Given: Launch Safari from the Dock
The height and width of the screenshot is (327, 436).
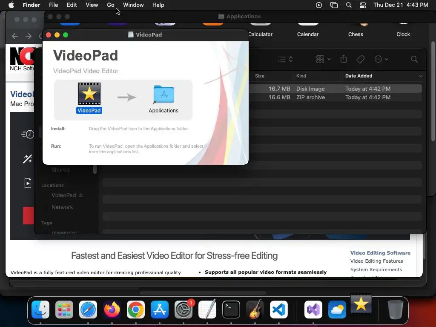Looking at the screenshot, I should (x=88, y=310).
